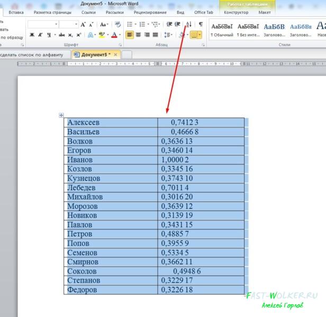Justify the text
Viewport: 326px width, 317px height.
[155, 35]
